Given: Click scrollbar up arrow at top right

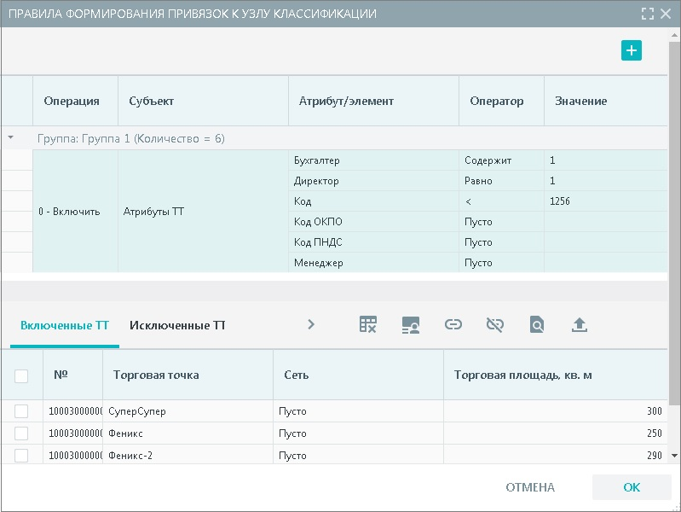Looking at the screenshot, I should [674, 35].
